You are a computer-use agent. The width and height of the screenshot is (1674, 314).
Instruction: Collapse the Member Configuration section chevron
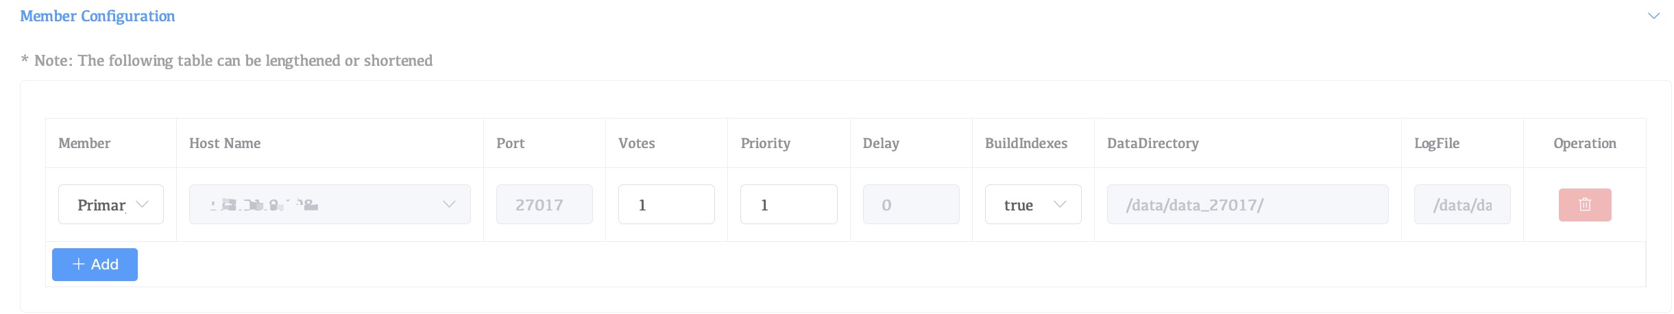pos(1653,16)
